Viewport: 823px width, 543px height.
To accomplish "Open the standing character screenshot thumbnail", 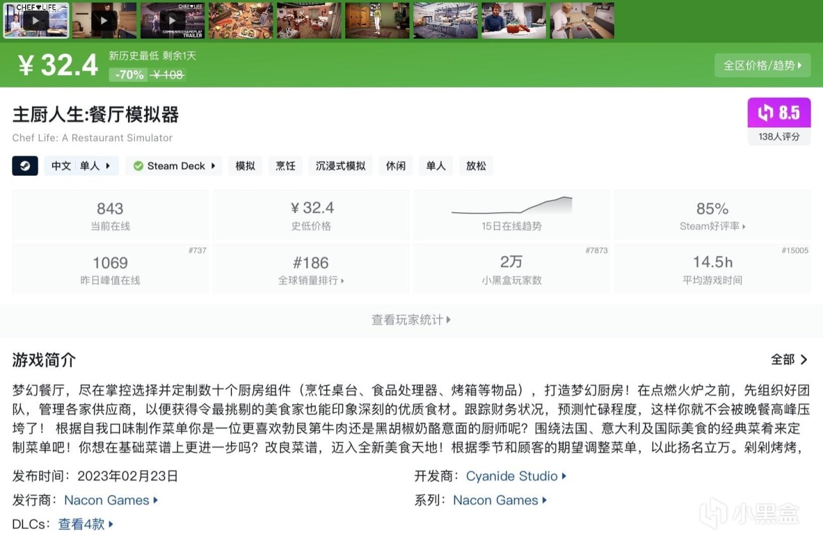I will (x=377, y=21).
